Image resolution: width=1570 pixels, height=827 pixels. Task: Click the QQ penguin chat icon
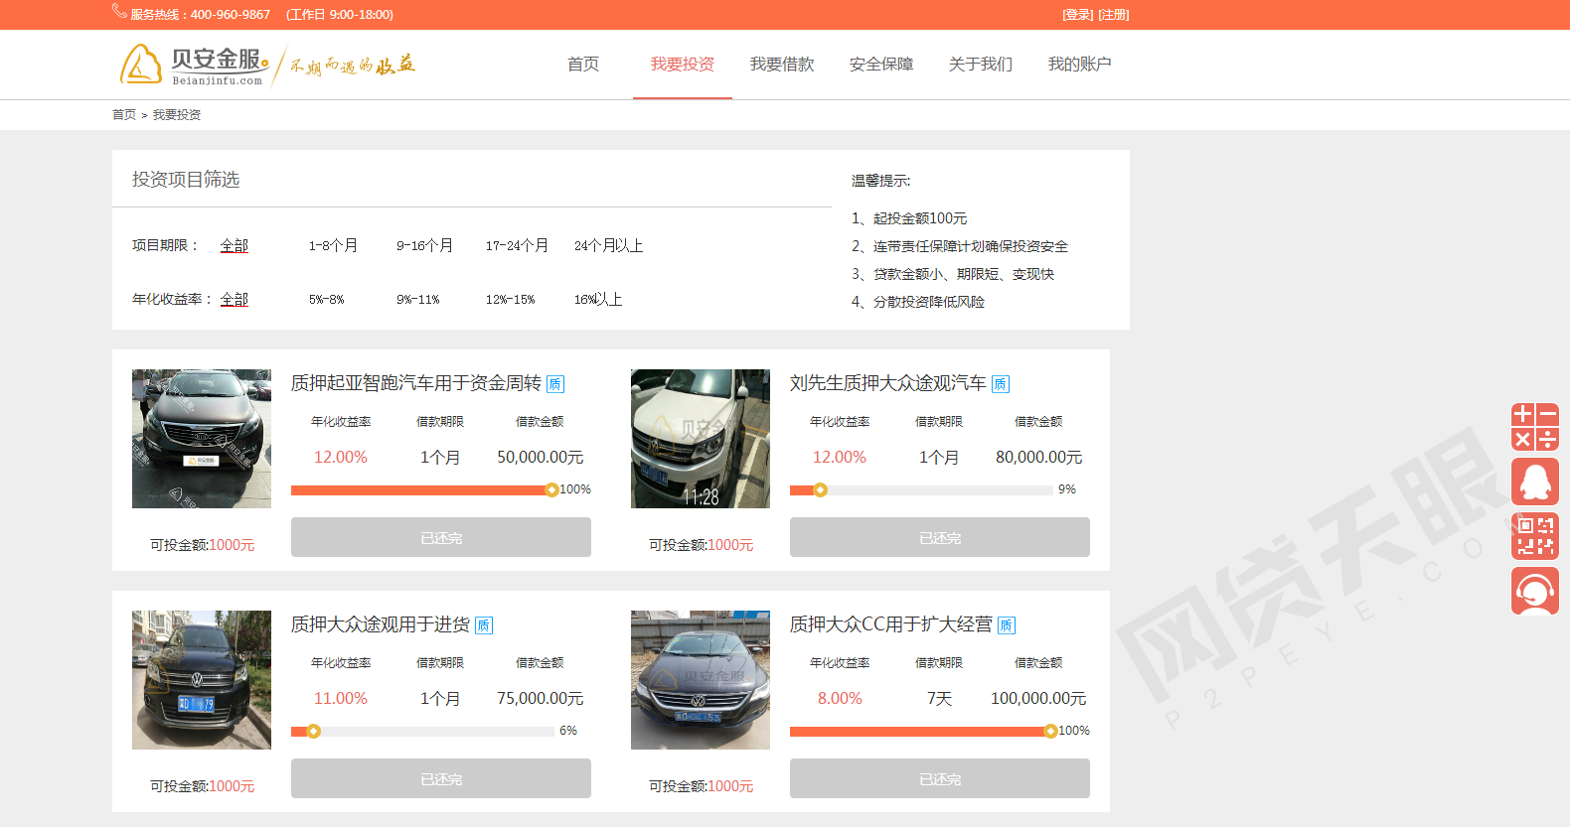point(1535,482)
